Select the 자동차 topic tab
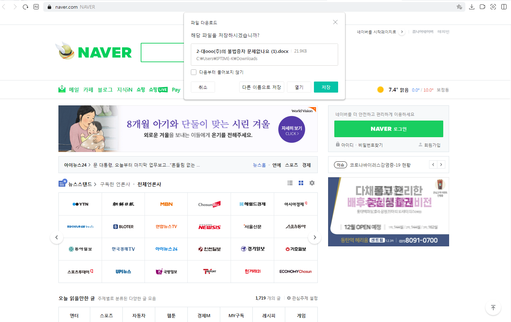This screenshot has width=511, height=322. point(139,315)
